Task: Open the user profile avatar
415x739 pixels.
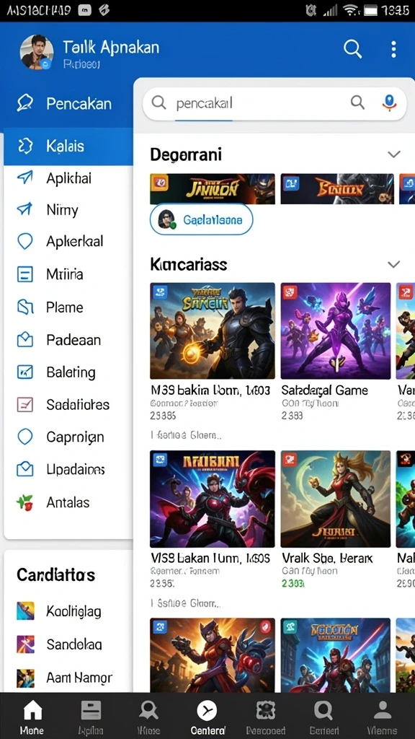Action: click(x=36, y=52)
